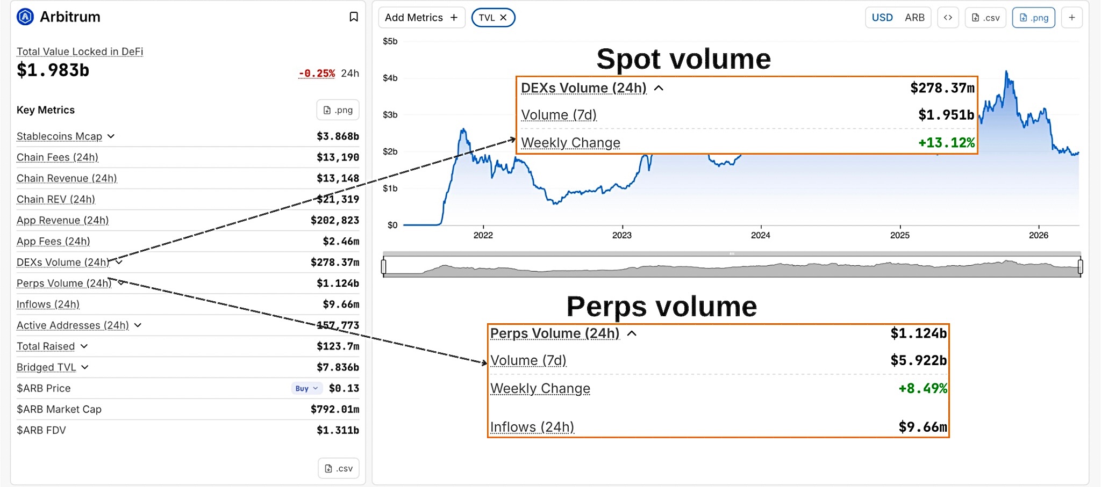The width and height of the screenshot is (1101, 487).
Task: Download the chart as .png
Action: [1033, 18]
